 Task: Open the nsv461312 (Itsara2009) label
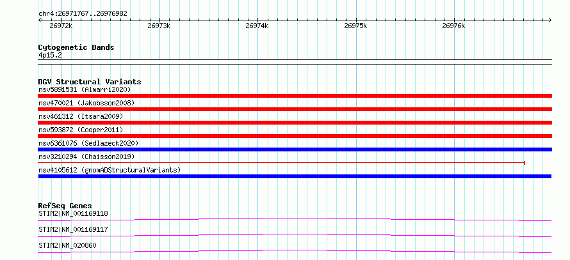[81, 116]
